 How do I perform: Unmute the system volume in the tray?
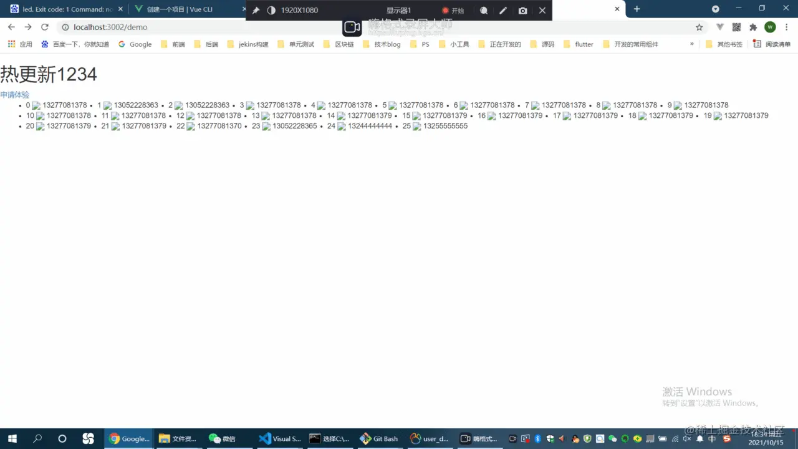pos(686,438)
